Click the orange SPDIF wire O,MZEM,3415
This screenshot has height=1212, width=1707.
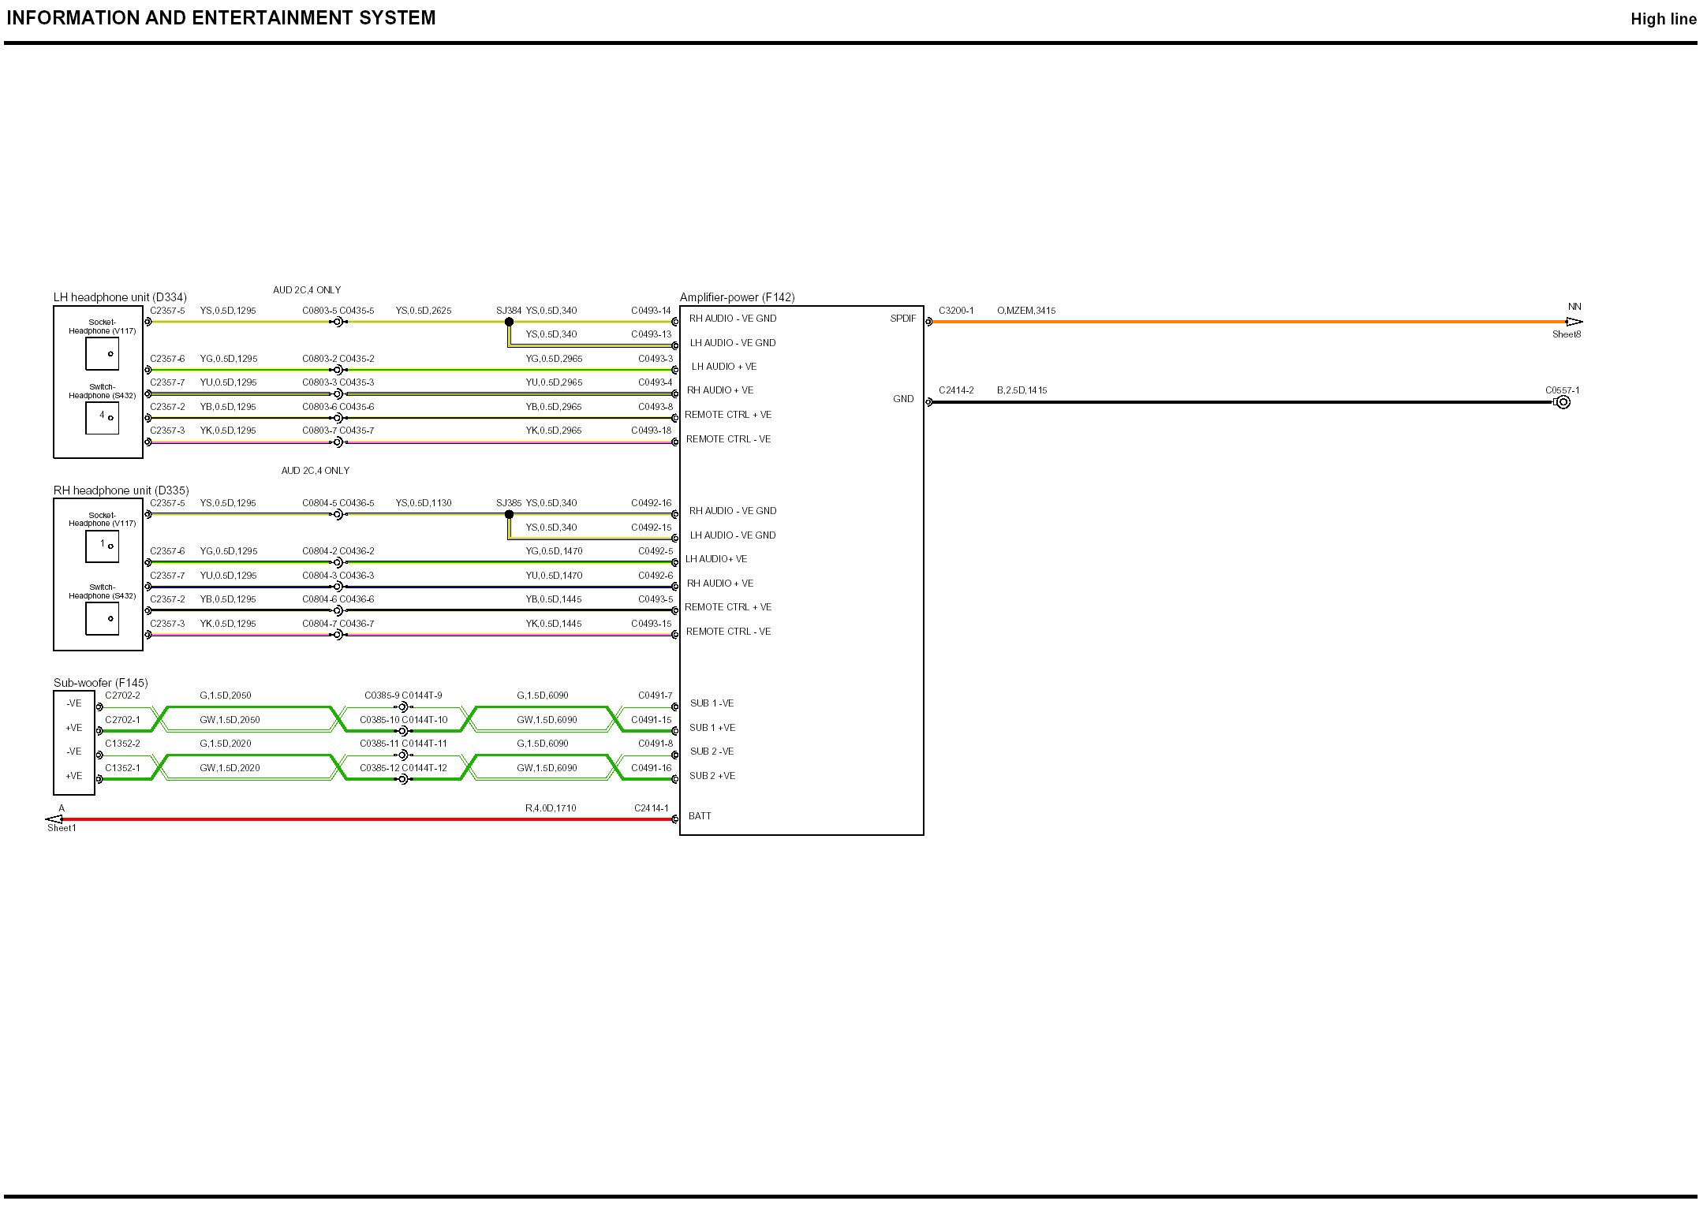coord(1246,322)
